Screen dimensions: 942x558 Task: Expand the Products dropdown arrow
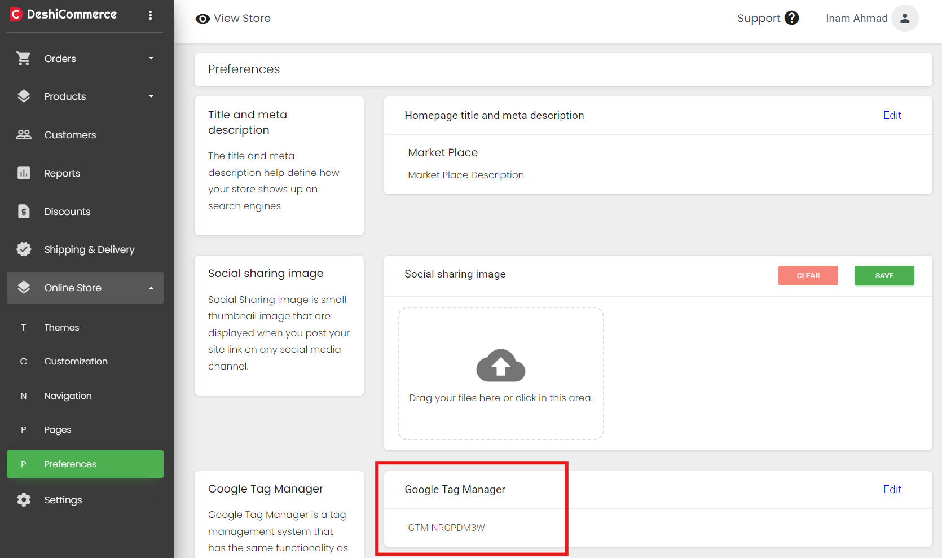tap(151, 96)
